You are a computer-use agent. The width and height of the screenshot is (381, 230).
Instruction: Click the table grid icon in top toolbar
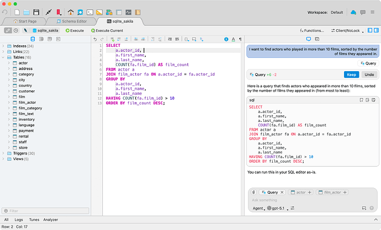119,12
